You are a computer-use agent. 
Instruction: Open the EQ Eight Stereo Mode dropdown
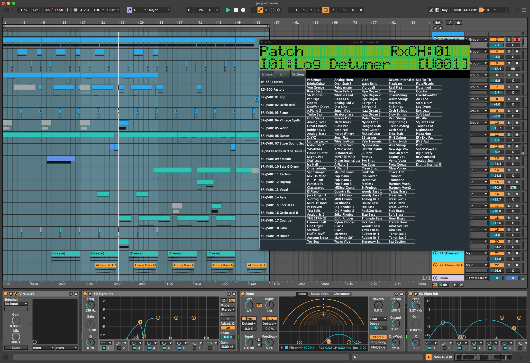(x=228, y=310)
